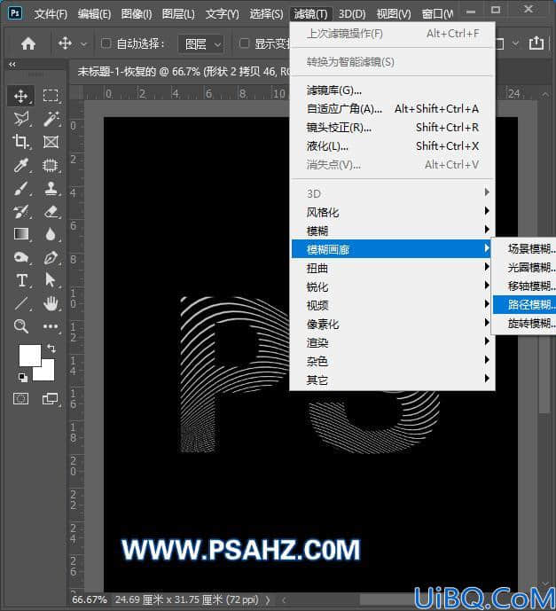Choose 自适应广角(A) filter
The height and width of the screenshot is (611, 556).
(x=393, y=109)
